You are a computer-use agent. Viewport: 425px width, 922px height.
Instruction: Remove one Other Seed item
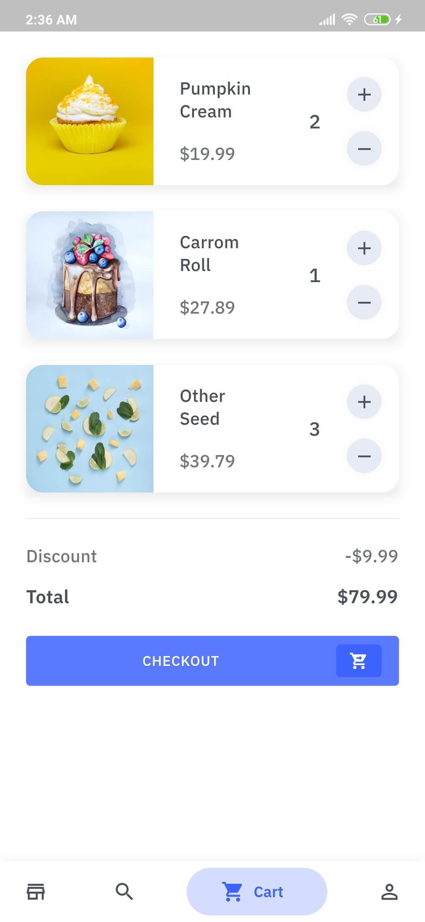click(x=364, y=456)
